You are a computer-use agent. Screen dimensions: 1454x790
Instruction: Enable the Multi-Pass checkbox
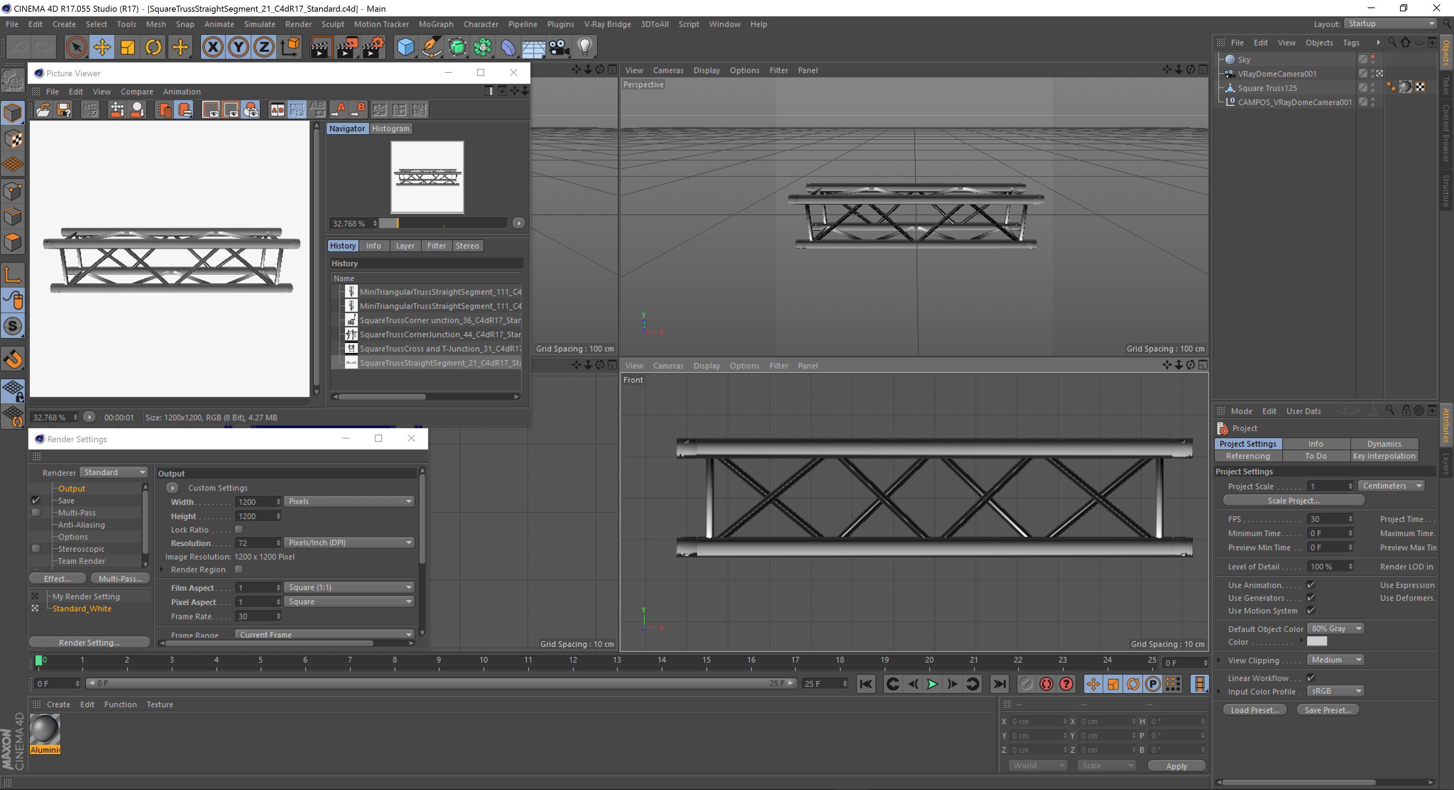click(36, 513)
